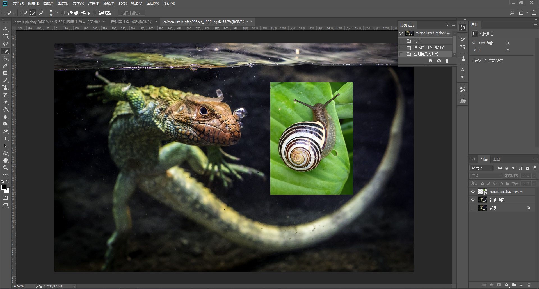The width and height of the screenshot is (539, 289).
Task: Open the Layers panel flyout menu
Action: [535, 159]
